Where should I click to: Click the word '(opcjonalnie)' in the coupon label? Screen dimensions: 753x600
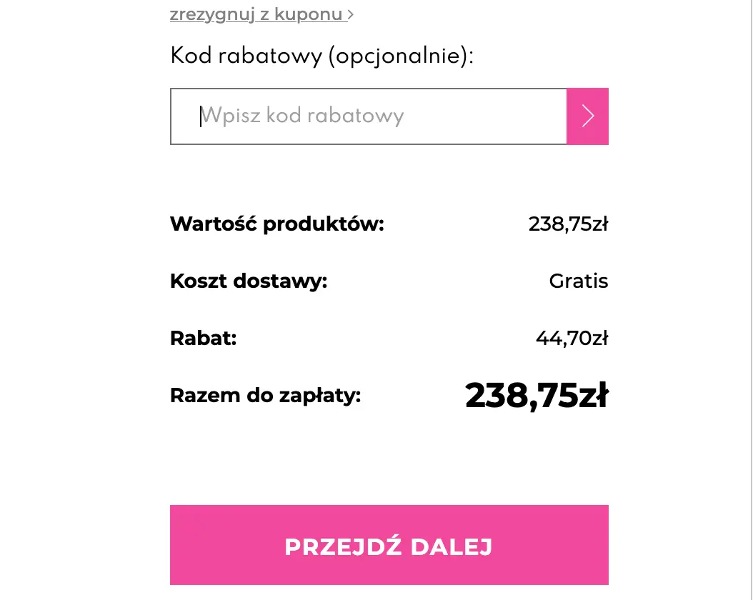[400, 56]
